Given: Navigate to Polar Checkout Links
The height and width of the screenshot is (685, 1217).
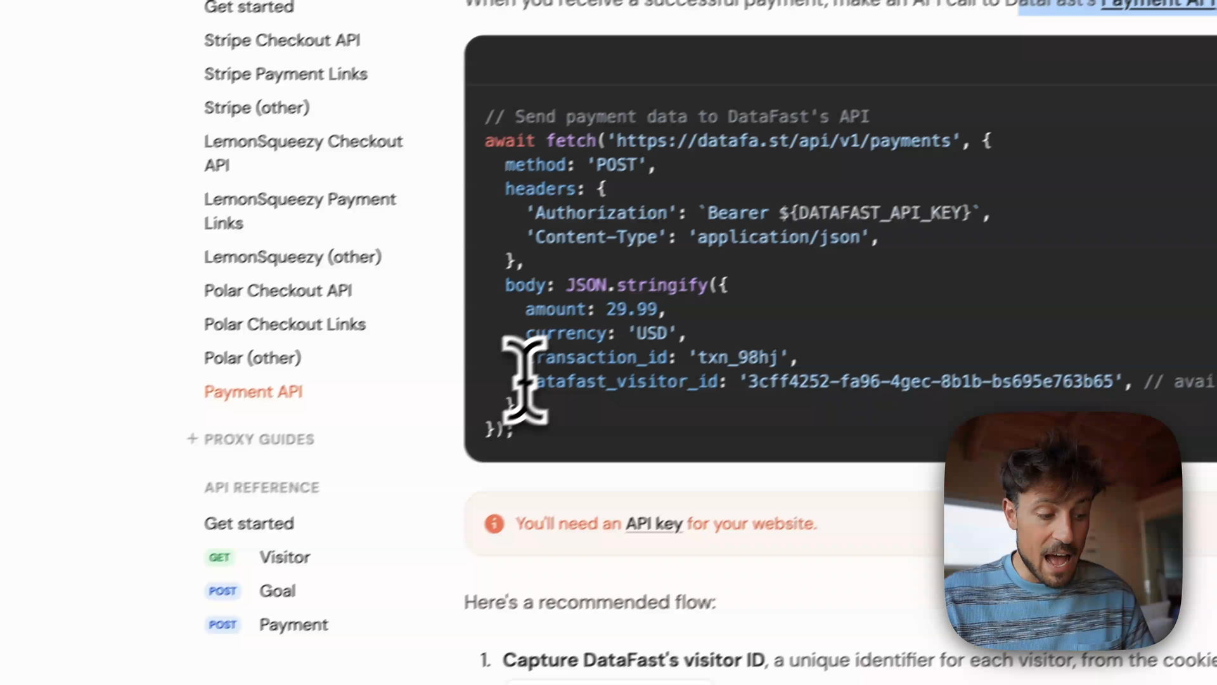Looking at the screenshot, I should click(x=285, y=324).
